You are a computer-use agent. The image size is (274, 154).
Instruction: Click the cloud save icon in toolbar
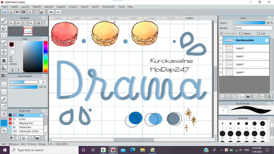[5, 12]
